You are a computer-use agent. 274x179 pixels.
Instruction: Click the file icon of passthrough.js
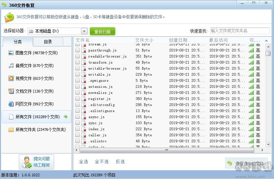[x=84, y=50]
